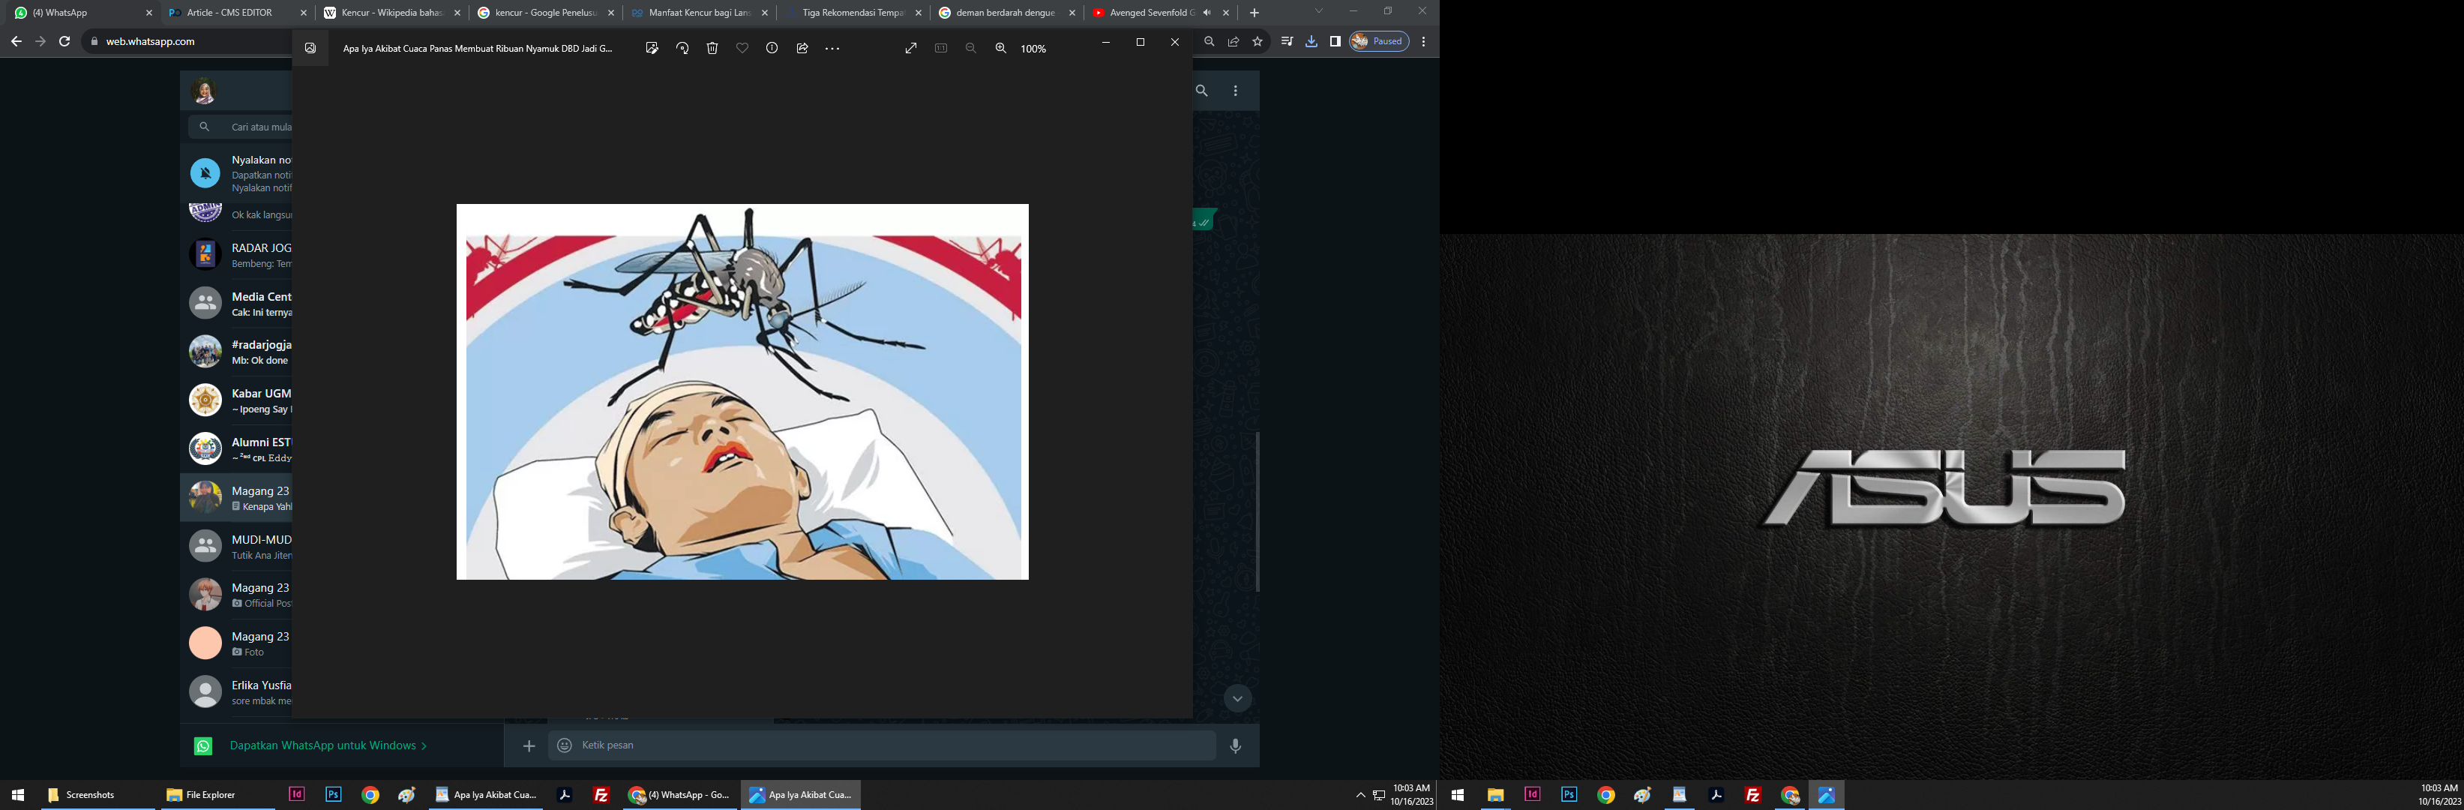Open file info in Photos viewer
This screenshot has height=810, width=2464.
click(x=772, y=48)
